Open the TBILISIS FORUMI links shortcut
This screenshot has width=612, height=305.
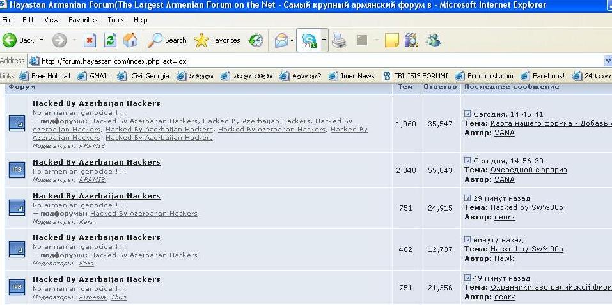point(415,76)
